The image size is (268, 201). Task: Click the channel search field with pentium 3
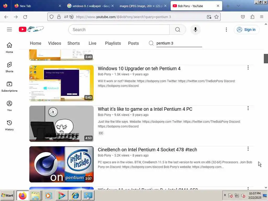(179, 43)
